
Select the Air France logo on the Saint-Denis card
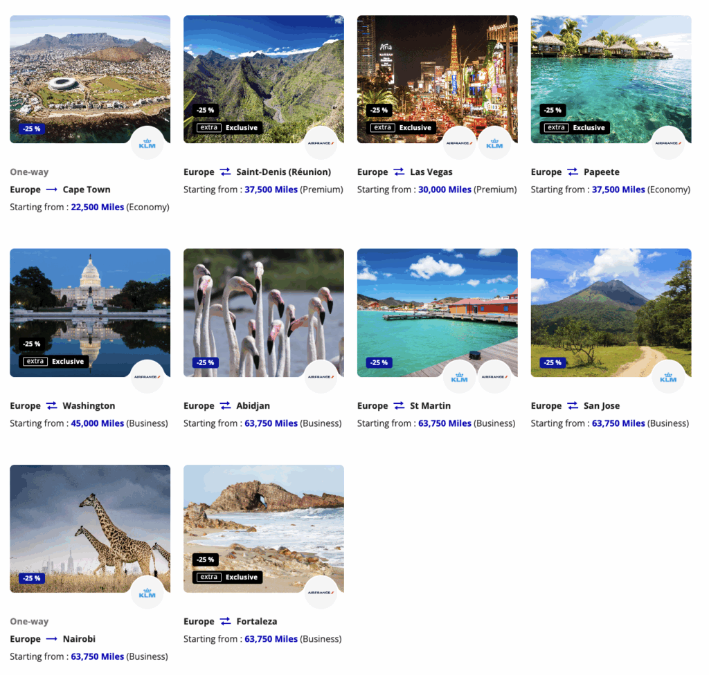tap(321, 142)
